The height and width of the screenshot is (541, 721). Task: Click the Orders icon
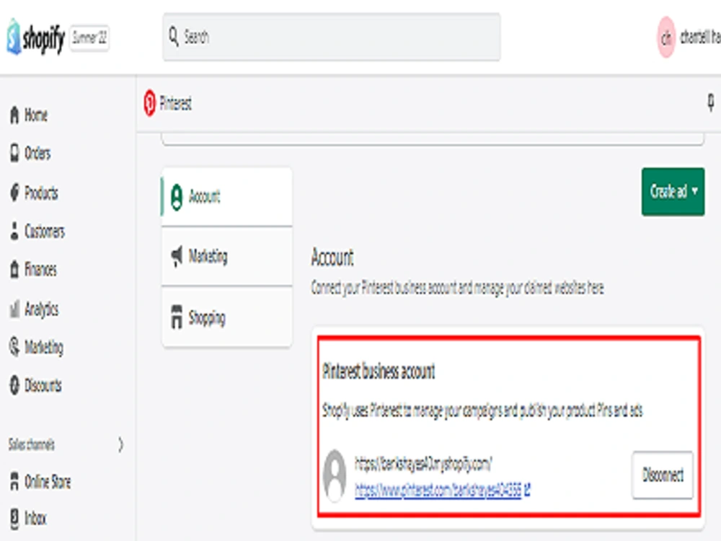pyautogui.click(x=14, y=153)
